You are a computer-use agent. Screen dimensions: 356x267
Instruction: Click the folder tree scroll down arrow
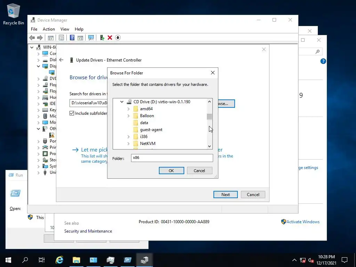209,146
